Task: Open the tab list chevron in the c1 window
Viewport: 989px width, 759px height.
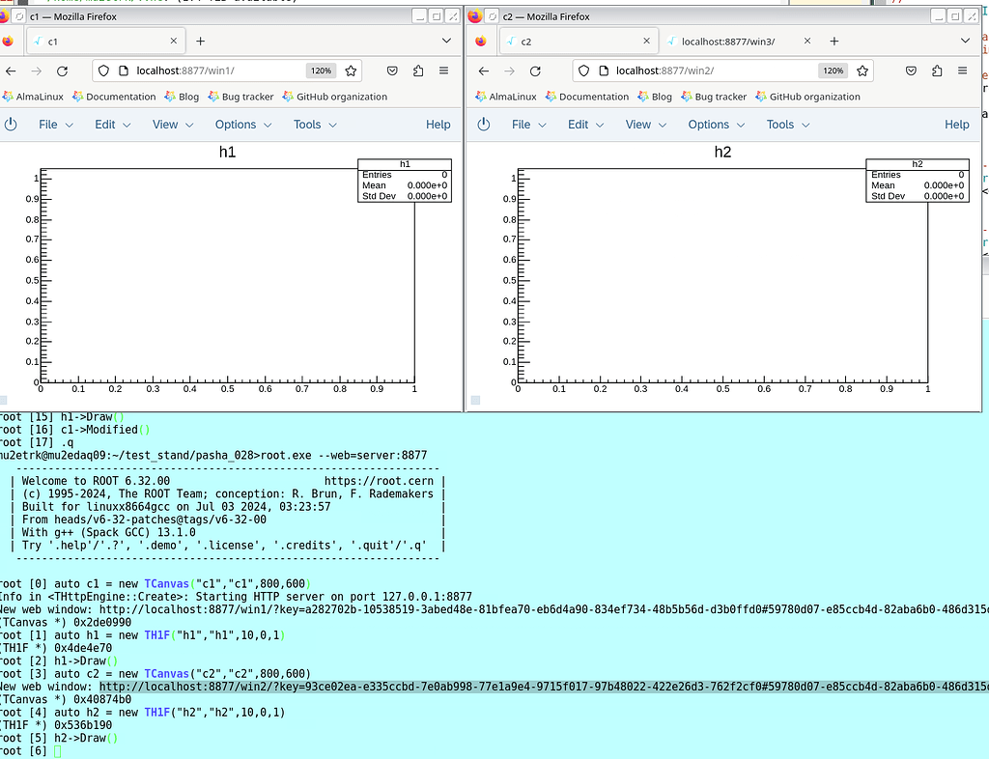Action: click(x=446, y=41)
